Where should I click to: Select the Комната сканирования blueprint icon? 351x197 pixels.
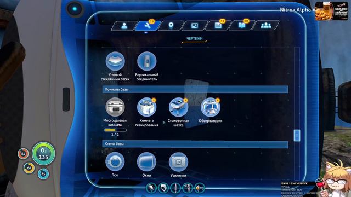(x=147, y=107)
